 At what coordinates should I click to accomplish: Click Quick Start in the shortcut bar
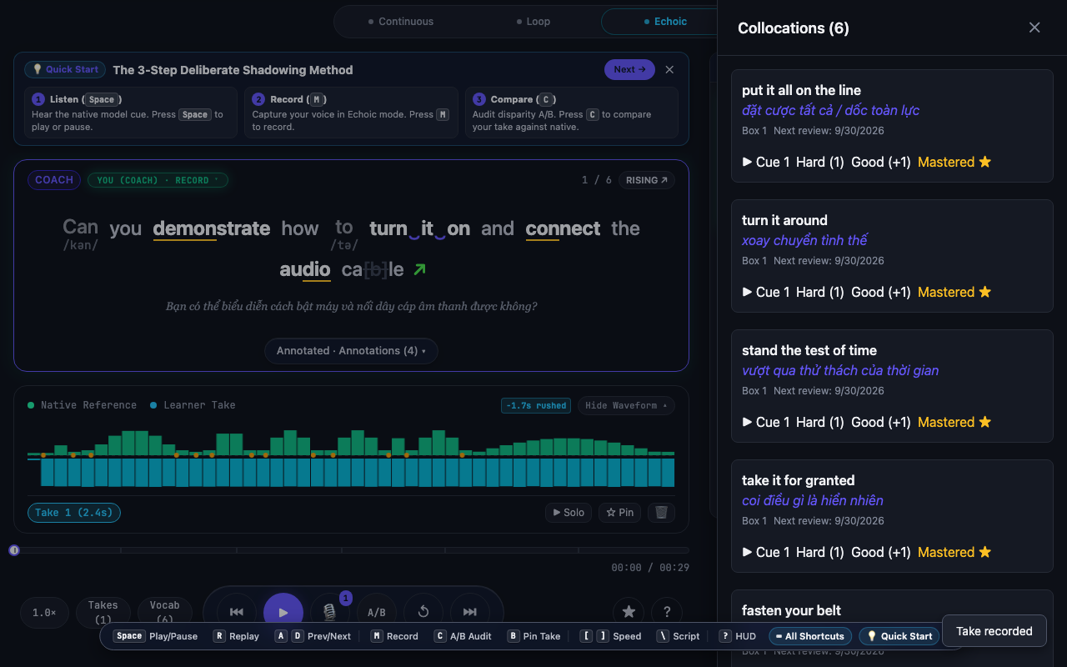(x=899, y=636)
